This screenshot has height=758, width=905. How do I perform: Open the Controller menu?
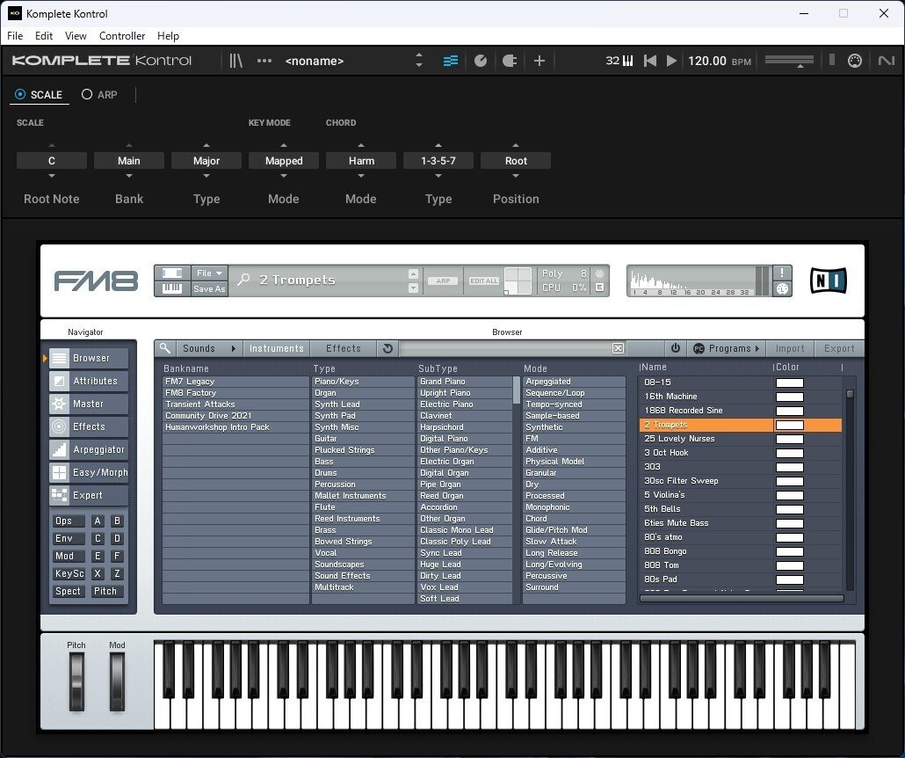coord(122,36)
